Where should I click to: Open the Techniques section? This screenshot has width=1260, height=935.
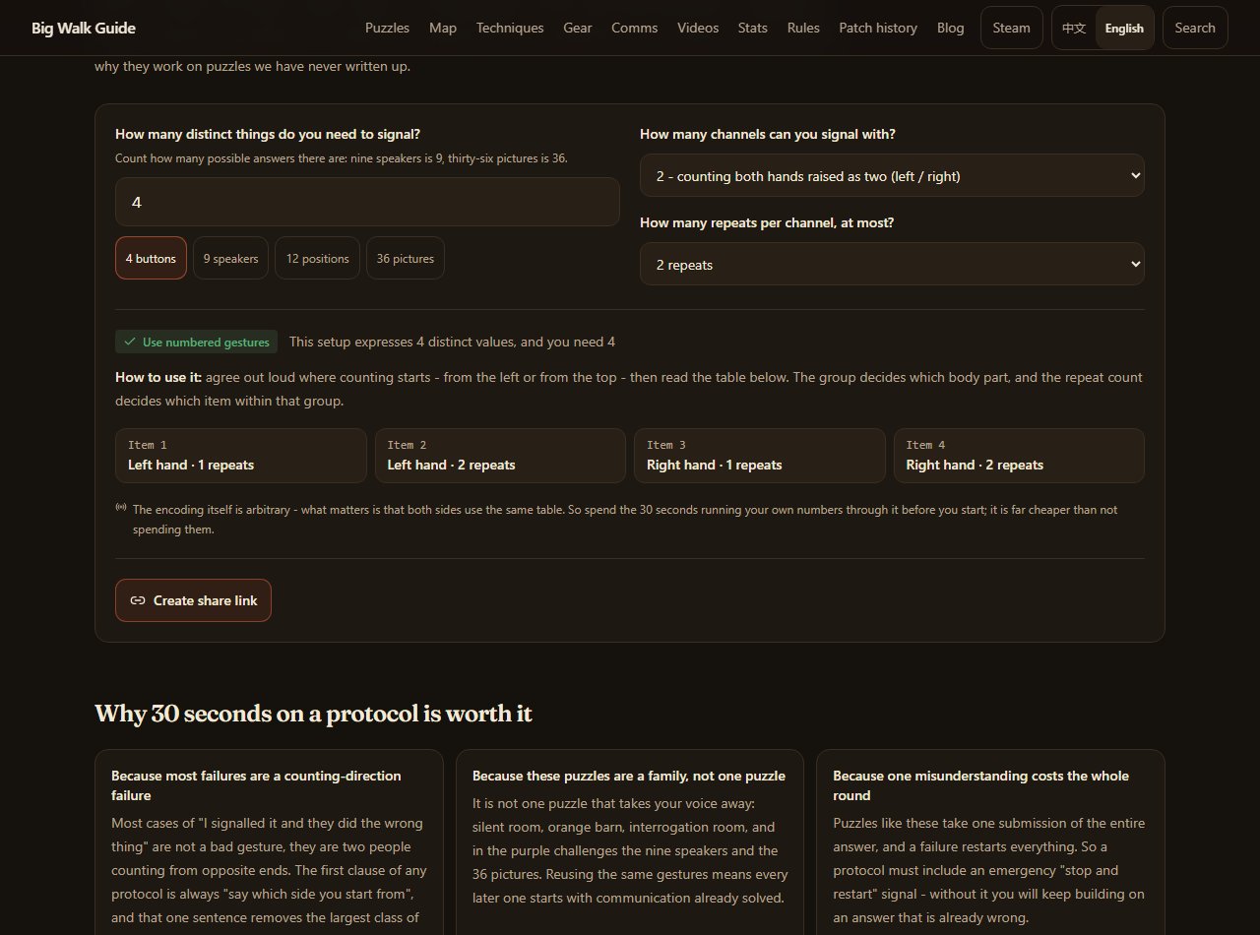[510, 28]
